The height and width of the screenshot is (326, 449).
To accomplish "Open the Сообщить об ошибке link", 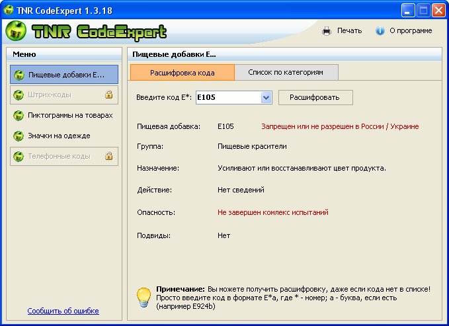I will [x=63, y=311].
